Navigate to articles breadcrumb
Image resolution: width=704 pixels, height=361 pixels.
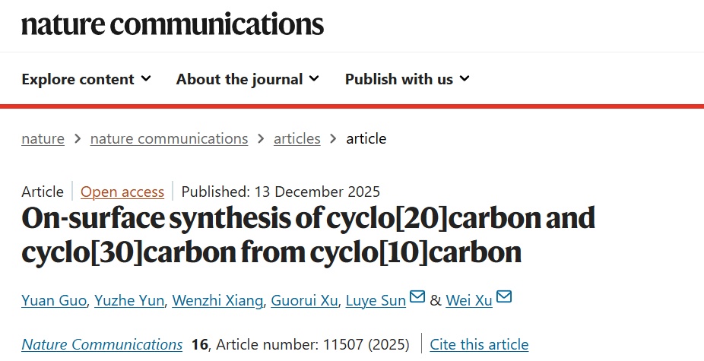pyautogui.click(x=297, y=138)
